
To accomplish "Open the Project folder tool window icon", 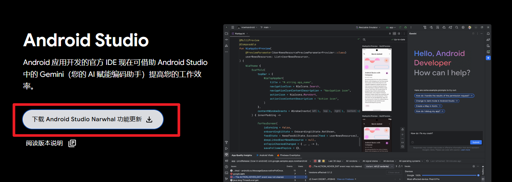I will 226,34.
